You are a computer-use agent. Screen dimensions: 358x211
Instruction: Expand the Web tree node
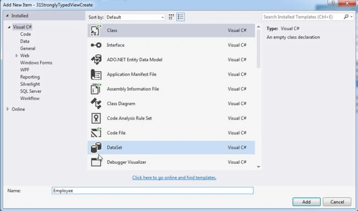(x=17, y=55)
